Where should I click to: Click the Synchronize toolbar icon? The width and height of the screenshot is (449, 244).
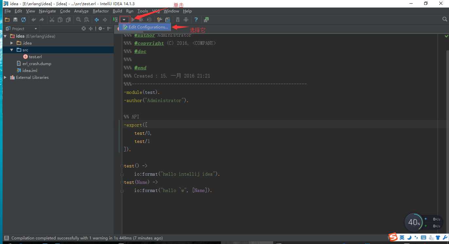[x=24, y=20]
